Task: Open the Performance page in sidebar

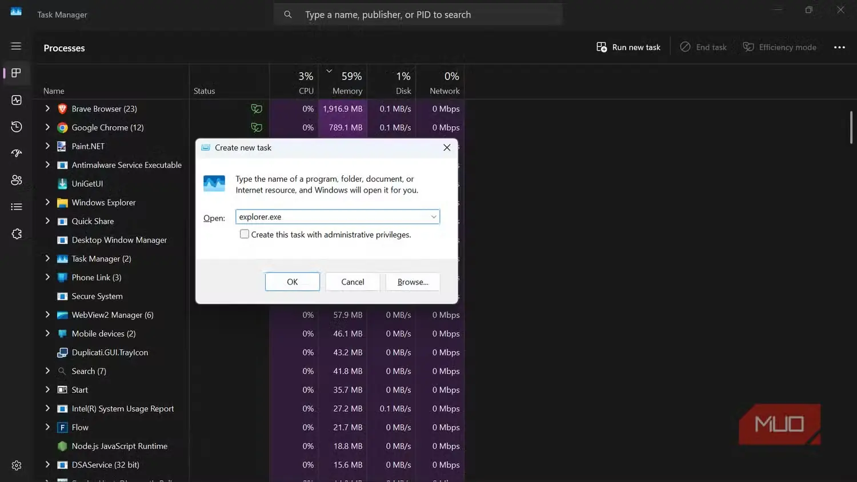Action: pyautogui.click(x=16, y=100)
